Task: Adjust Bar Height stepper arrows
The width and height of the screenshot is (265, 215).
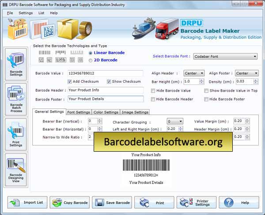Action: (x=201, y=81)
